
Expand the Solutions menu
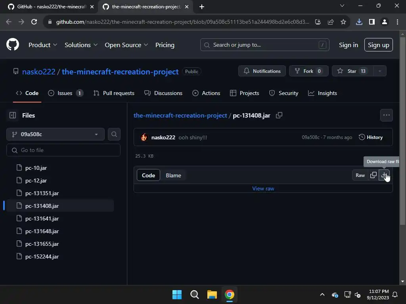(81, 45)
